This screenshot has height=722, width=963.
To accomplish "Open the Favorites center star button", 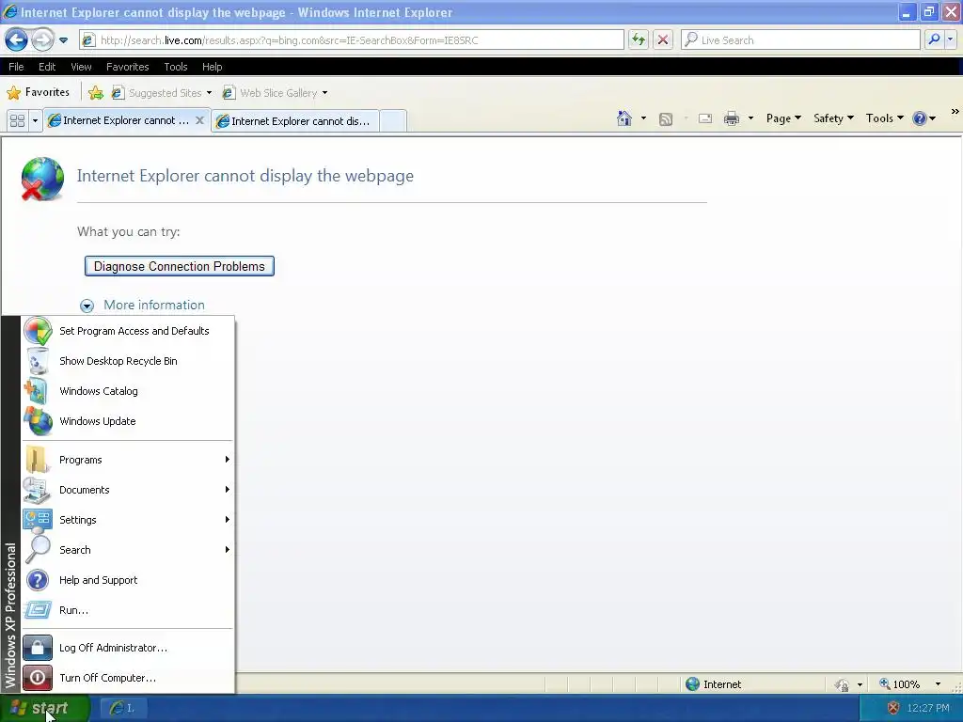I will coord(38,93).
